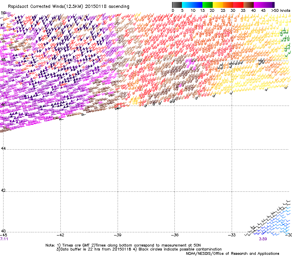Click the cyan-blue 5-15 knots legend segment
The height and width of the screenshot is (256, 292).
pos(192,5)
